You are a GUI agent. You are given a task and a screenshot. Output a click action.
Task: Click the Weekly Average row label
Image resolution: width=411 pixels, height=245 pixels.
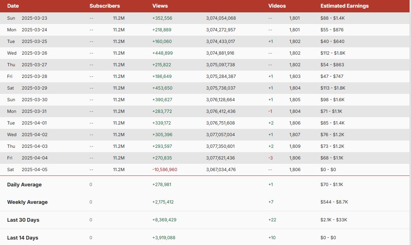coord(27,202)
